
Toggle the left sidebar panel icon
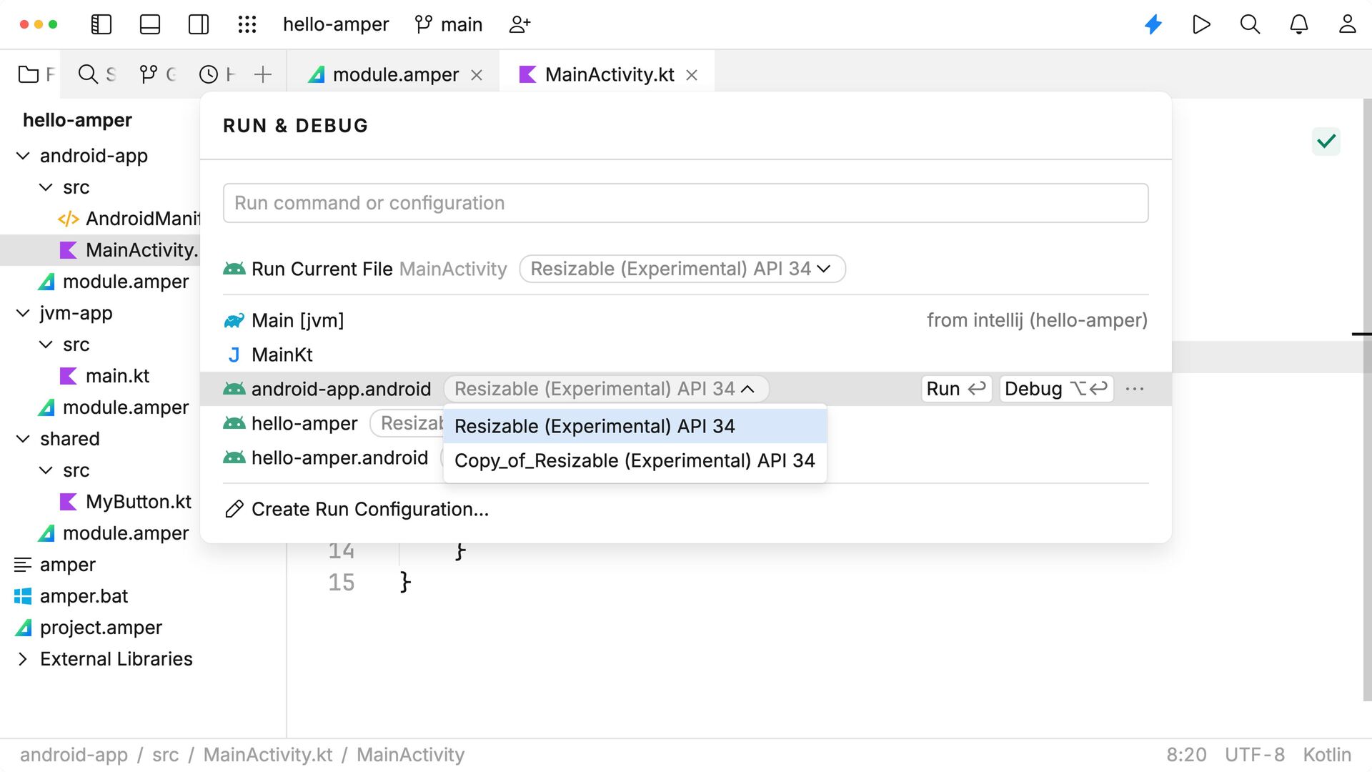101,24
